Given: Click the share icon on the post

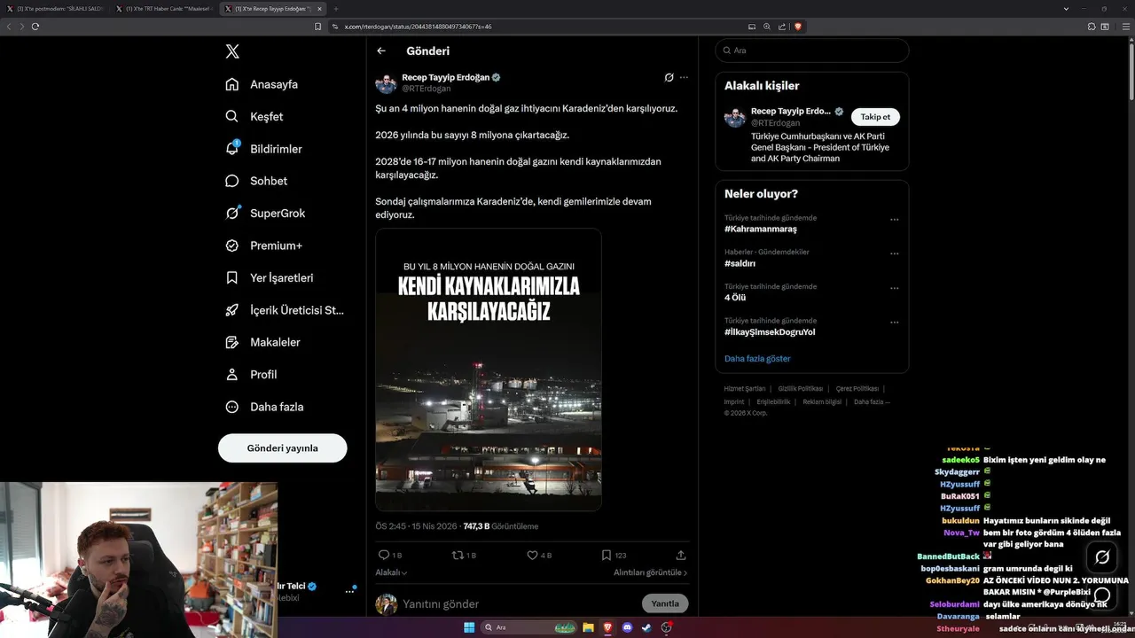Looking at the screenshot, I should point(681,555).
